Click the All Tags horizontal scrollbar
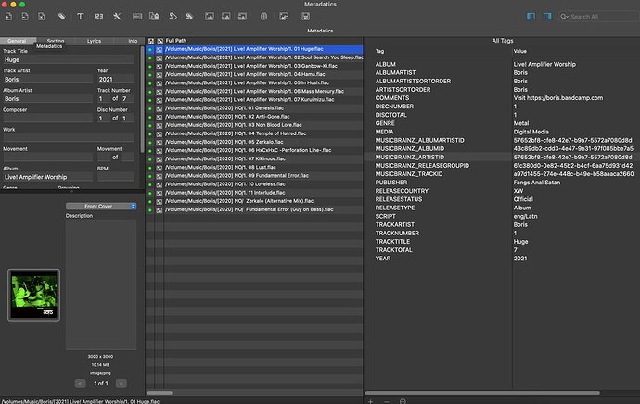The height and width of the screenshot is (404, 640). coord(482,393)
